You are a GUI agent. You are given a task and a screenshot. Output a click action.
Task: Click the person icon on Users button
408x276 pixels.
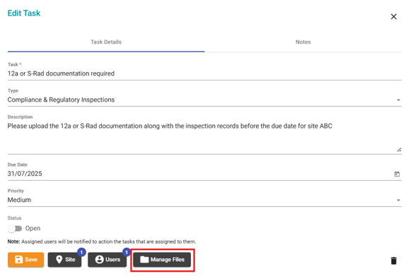(100, 259)
